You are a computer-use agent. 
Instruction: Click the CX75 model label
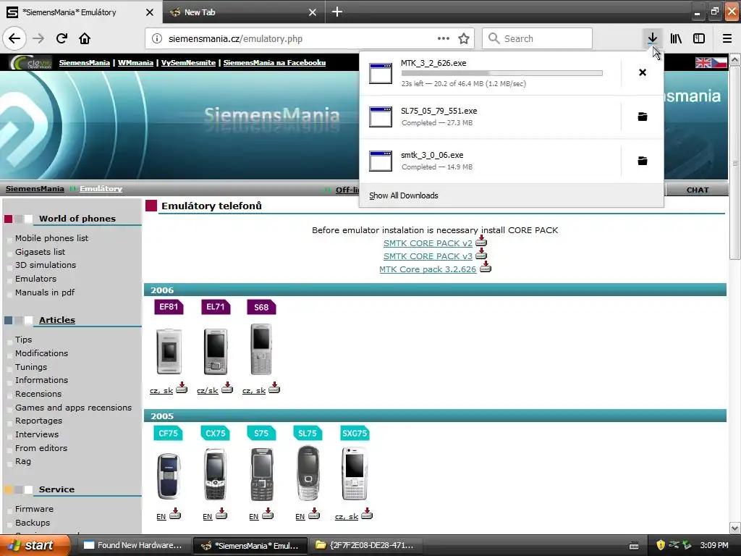[216, 433]
